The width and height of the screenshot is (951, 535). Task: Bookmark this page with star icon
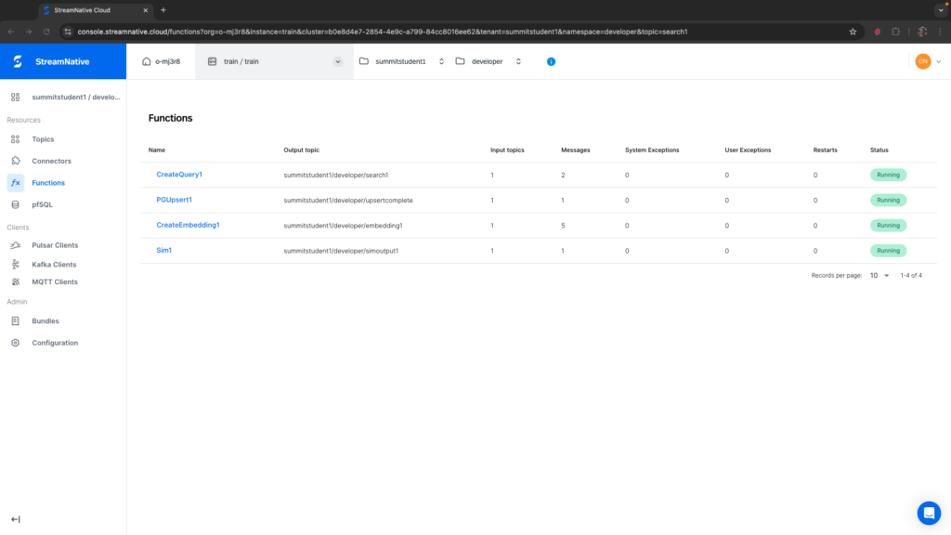point(853,31)
